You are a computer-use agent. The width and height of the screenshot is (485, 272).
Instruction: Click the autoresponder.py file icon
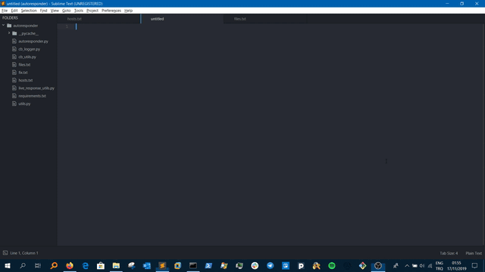[x=14, y=41]
